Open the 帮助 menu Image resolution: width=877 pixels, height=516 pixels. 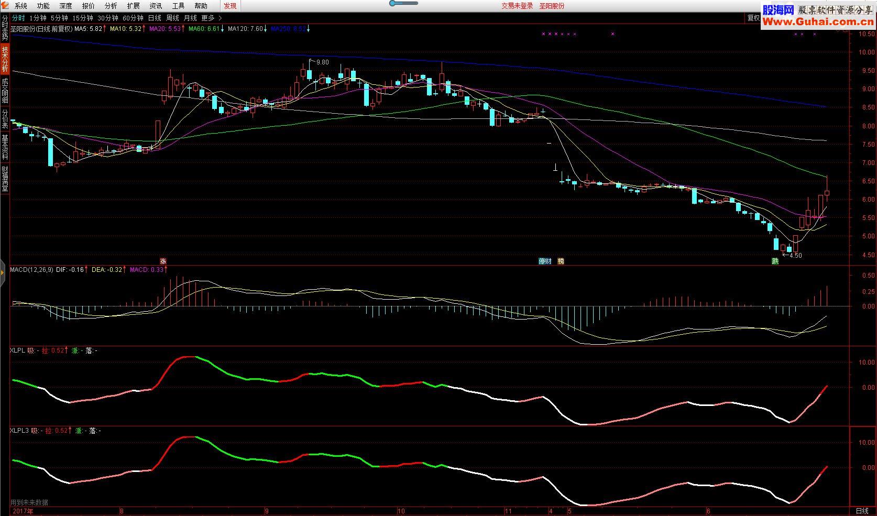(x=201, y=6)
